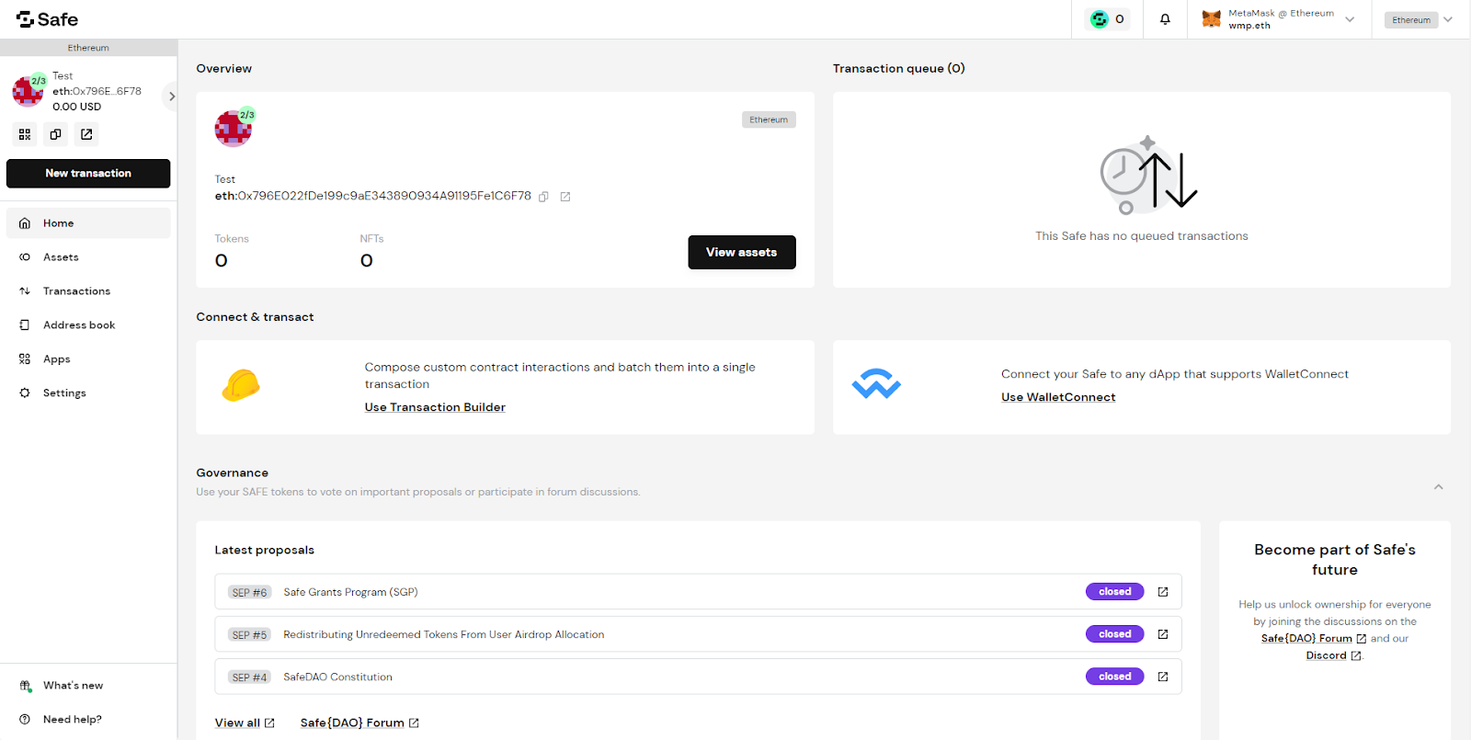Open Apps in the sidebar
The width and height of the screenshot is (1471, 740).
point(88,359)
